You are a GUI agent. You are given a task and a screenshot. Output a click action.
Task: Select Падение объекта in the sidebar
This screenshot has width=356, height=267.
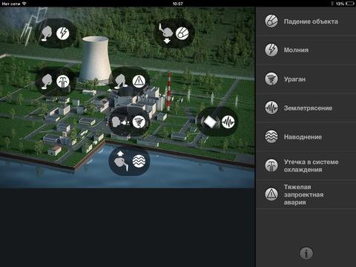(x=306, y=22)
